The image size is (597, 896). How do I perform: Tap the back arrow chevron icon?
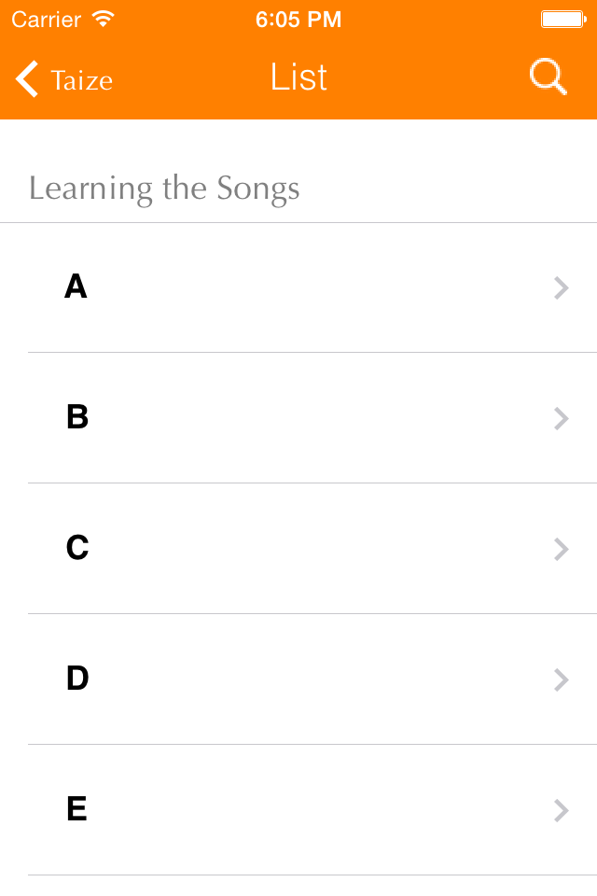point(28,79)
